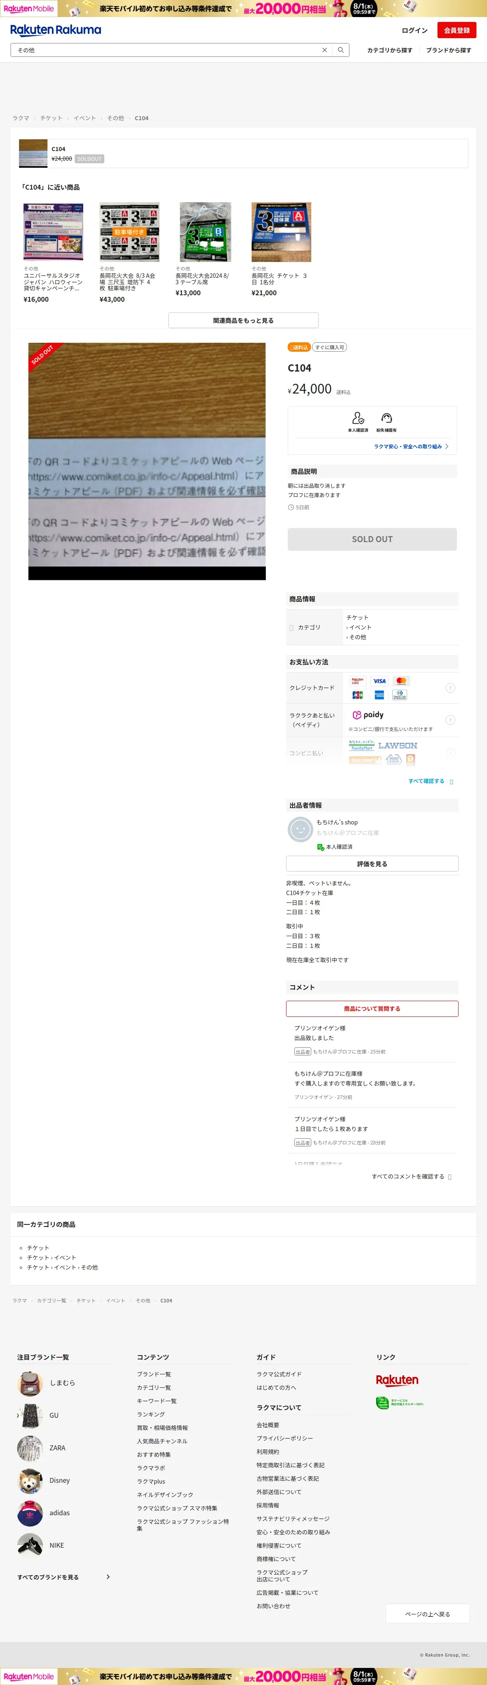
Task: Open 買取・相場価格情報 footer link
Action: [162, 1428]
